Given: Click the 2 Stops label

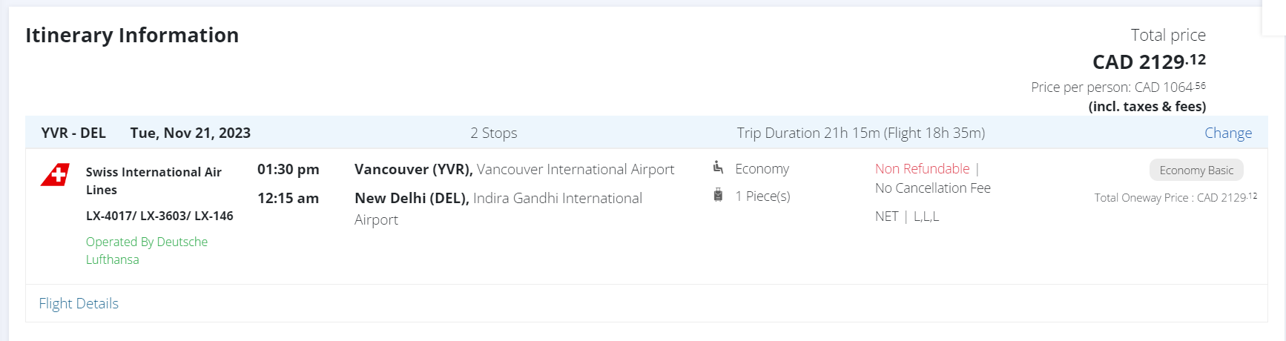Looking at the screenshot, I should [x=493, y=133].
